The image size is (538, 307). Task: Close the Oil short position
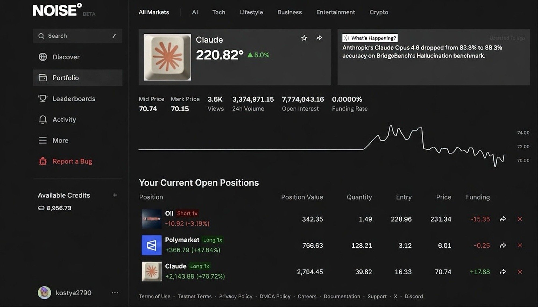point(520,219)
